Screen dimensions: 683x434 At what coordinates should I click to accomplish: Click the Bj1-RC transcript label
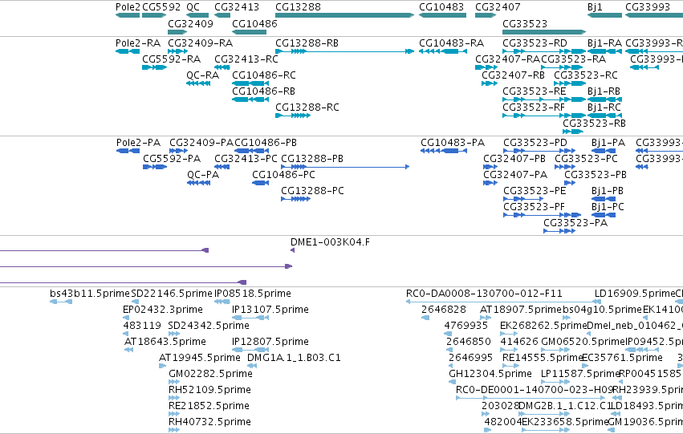[x=604, y=107]
